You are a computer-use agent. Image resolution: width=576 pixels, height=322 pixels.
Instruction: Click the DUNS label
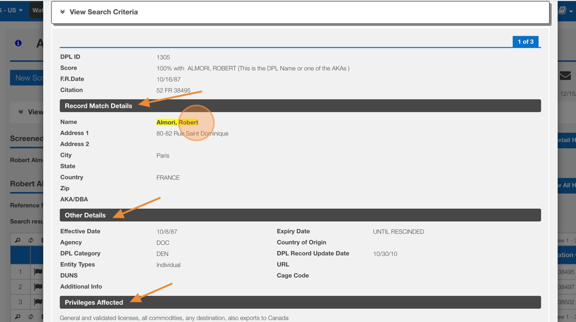pos(69,275)
